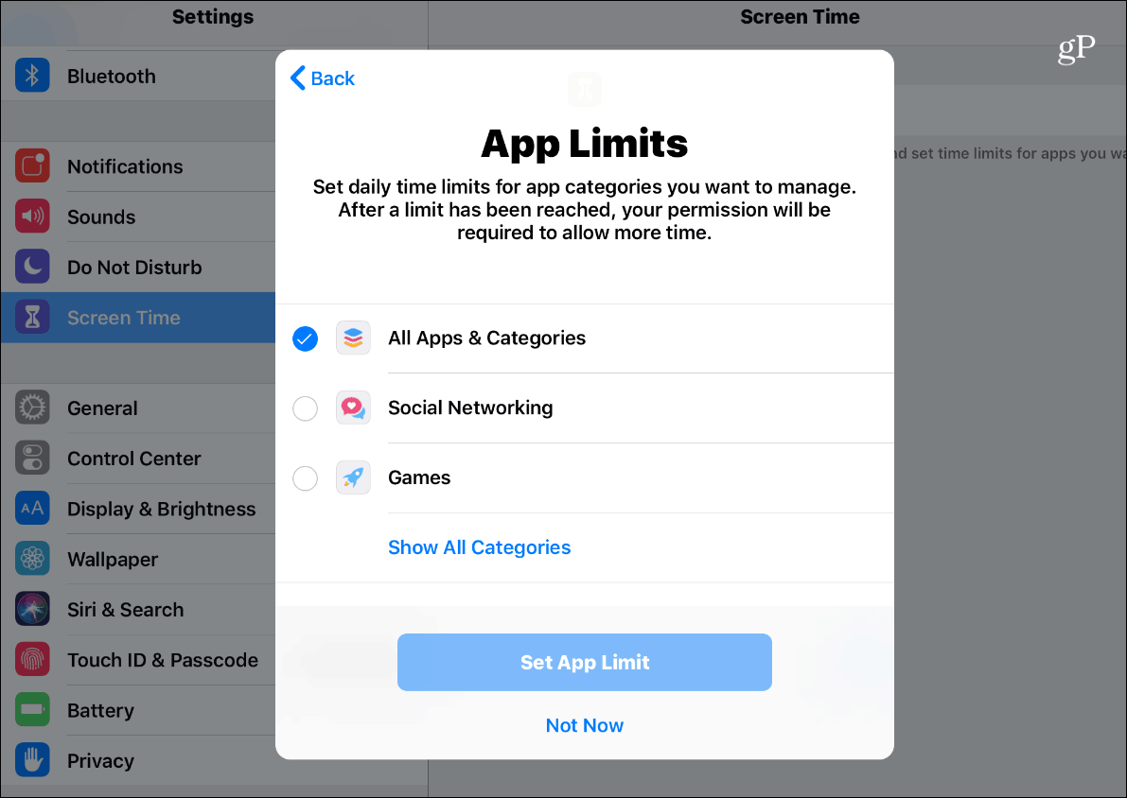Go back using the Back chevron
Image resolution: width=1127 pixels, height=798 pixels.
323,78
